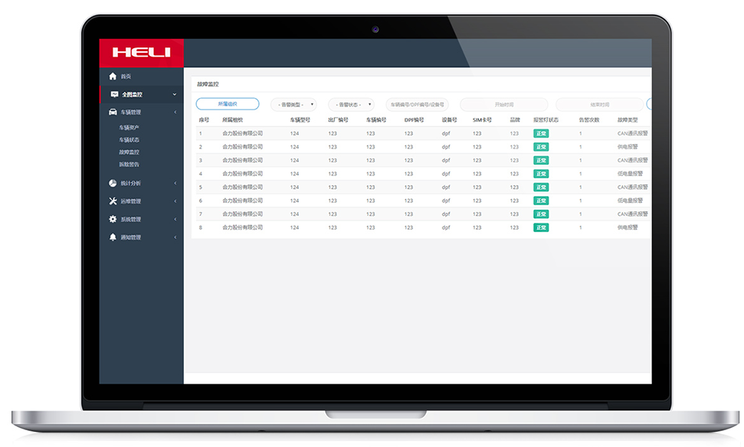Expand the 统计分析 menu arrow
The height and width of the screenshot is (447, 744).
coord(175,184)
